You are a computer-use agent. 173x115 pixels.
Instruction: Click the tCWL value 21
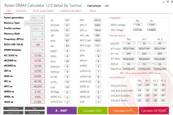pyautogui.click(x=98, y=51)
